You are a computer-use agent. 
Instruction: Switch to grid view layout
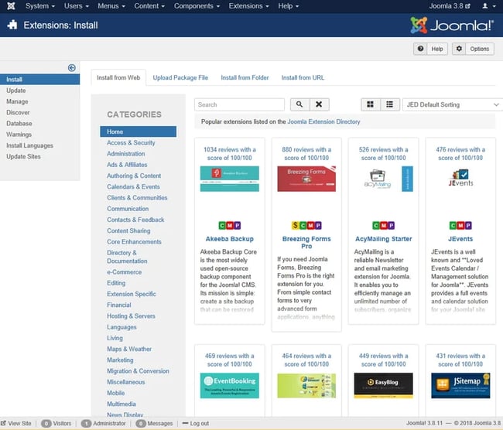tap(371, 104)
